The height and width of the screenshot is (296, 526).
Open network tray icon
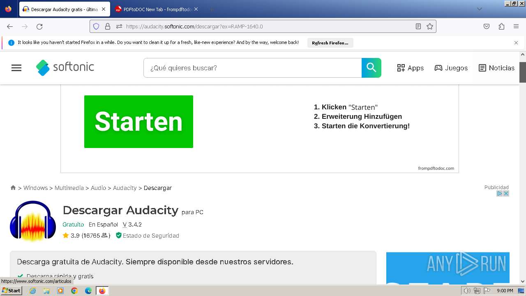[477, 291]
